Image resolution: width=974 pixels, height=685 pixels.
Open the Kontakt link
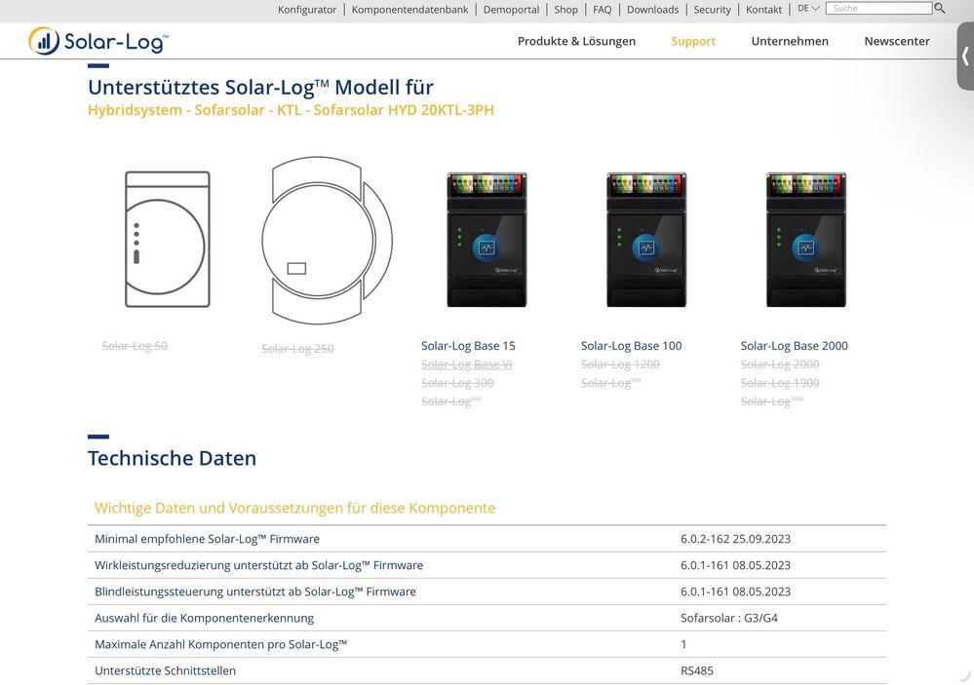(763, 10)
